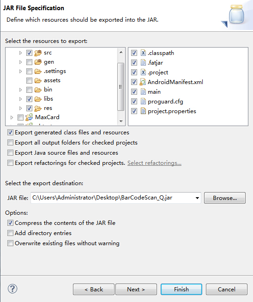Image resolution: width=253 pixels, height=302 pixels.
Task: Uncheck the AndroidManifest.xml checkbox
Action: 134,82
